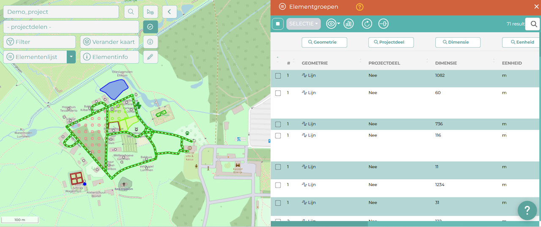This screenshot has height=227, width=541.
Task: Click the horizontal scrollbar under the table
Action: tap(319, 224)
